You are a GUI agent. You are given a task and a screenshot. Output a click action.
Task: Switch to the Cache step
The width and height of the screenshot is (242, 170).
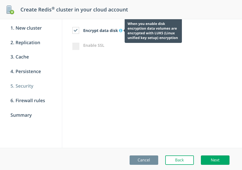[20, 57]
